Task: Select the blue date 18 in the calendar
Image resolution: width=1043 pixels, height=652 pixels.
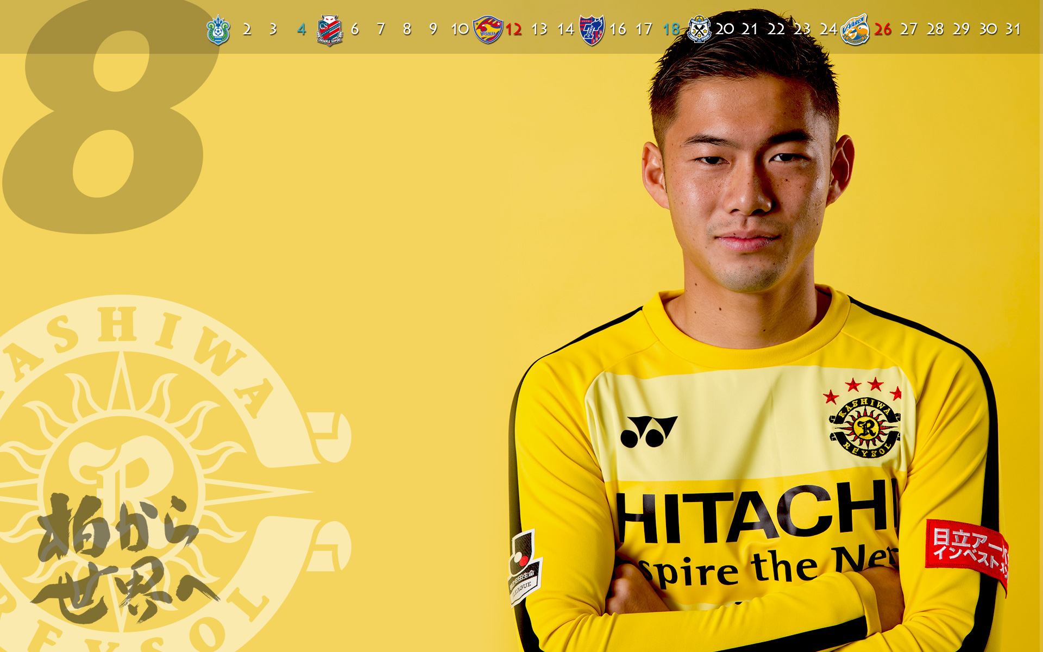Action: click(671, 29)
